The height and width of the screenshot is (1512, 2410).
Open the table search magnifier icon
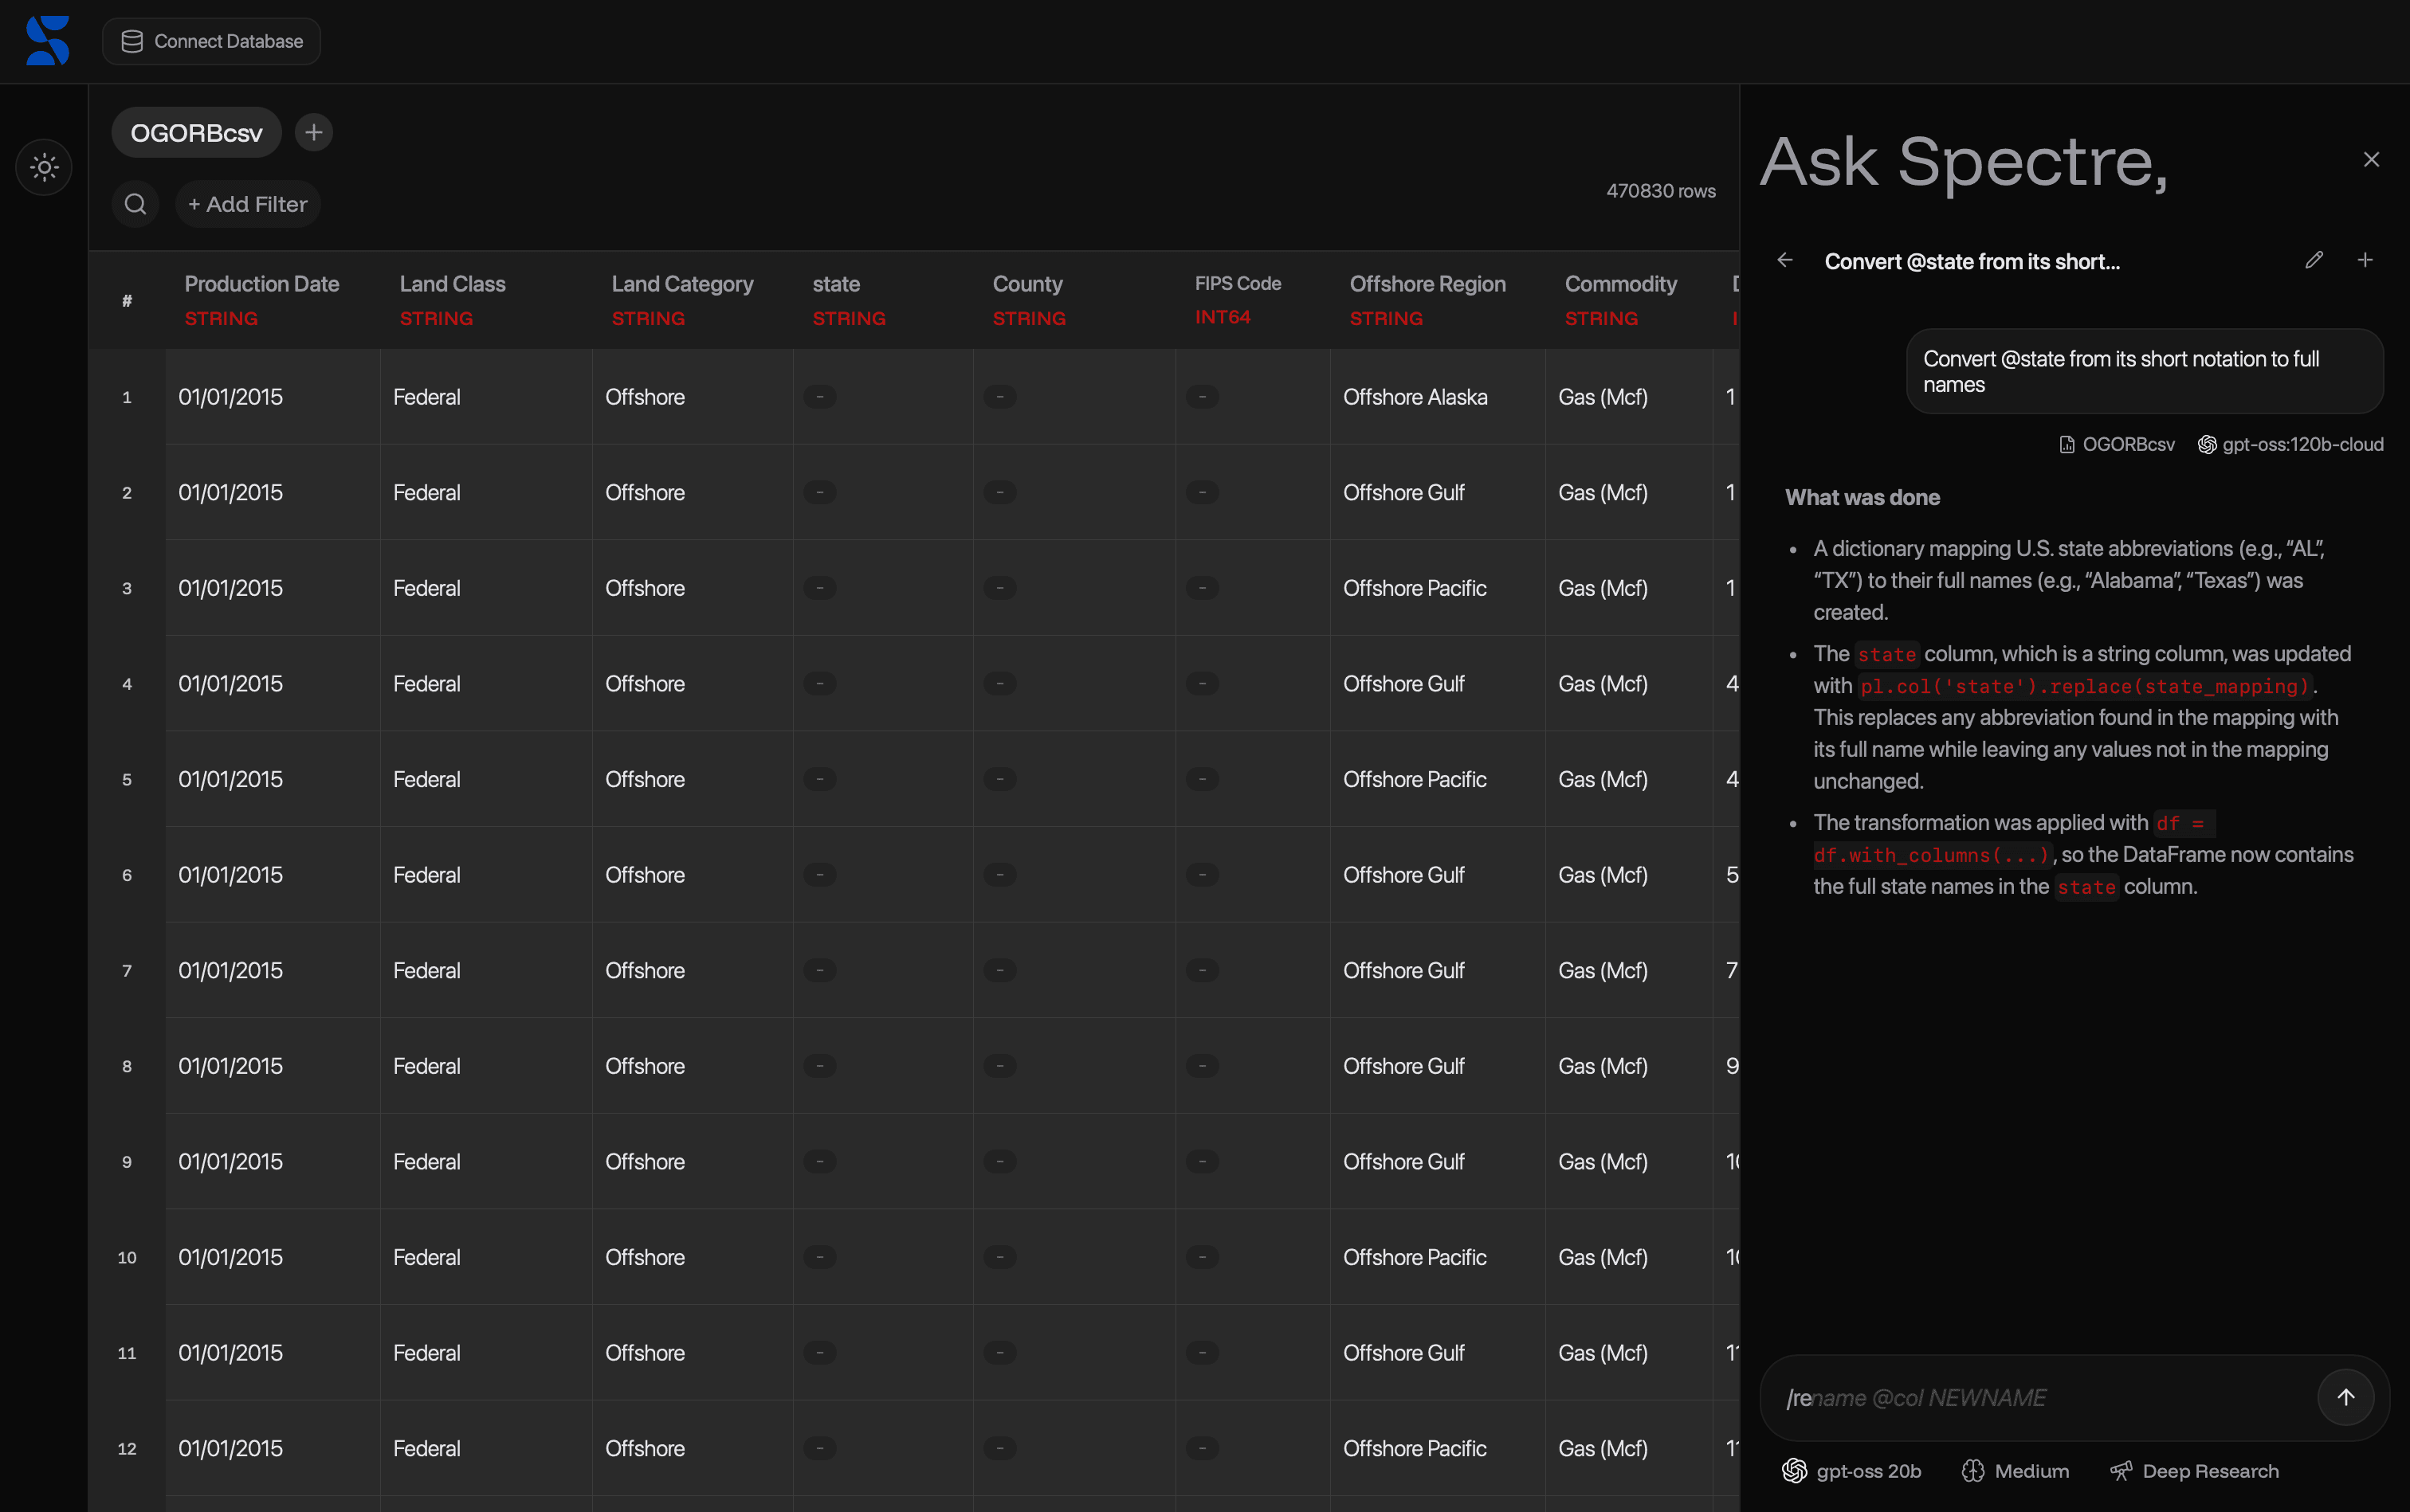click(135, 204)
